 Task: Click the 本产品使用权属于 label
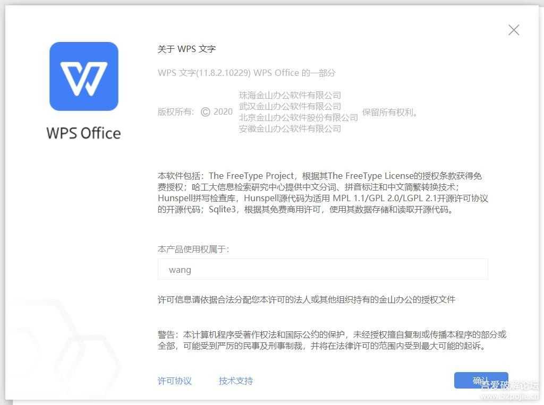click(x=193, y=249)
